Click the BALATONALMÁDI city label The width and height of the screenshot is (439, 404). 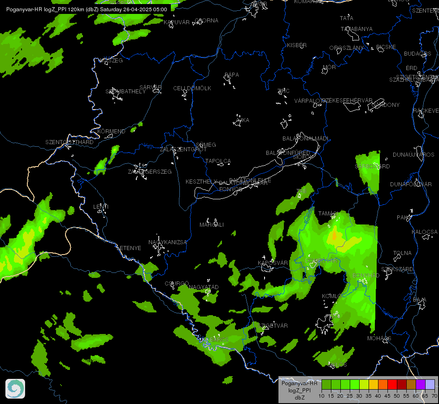point(306,139)
